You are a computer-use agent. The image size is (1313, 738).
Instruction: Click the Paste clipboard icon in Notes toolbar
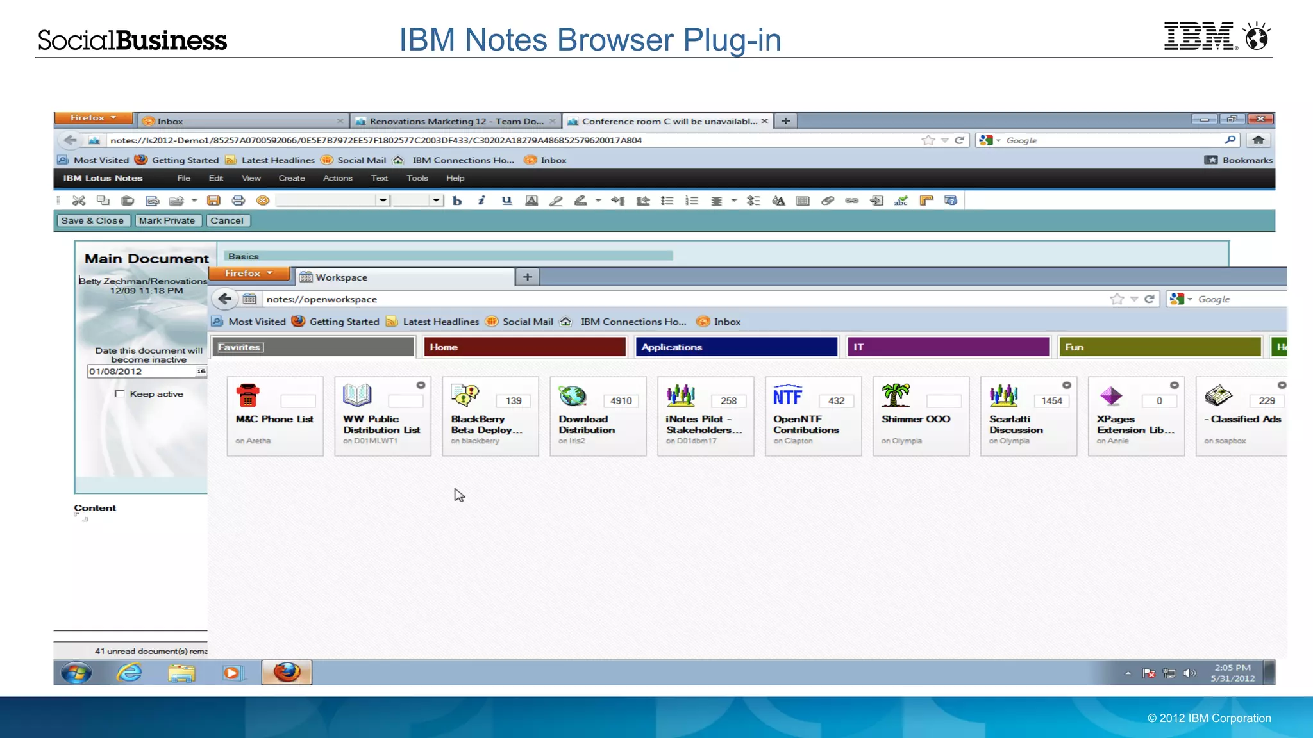click(128, 201)
